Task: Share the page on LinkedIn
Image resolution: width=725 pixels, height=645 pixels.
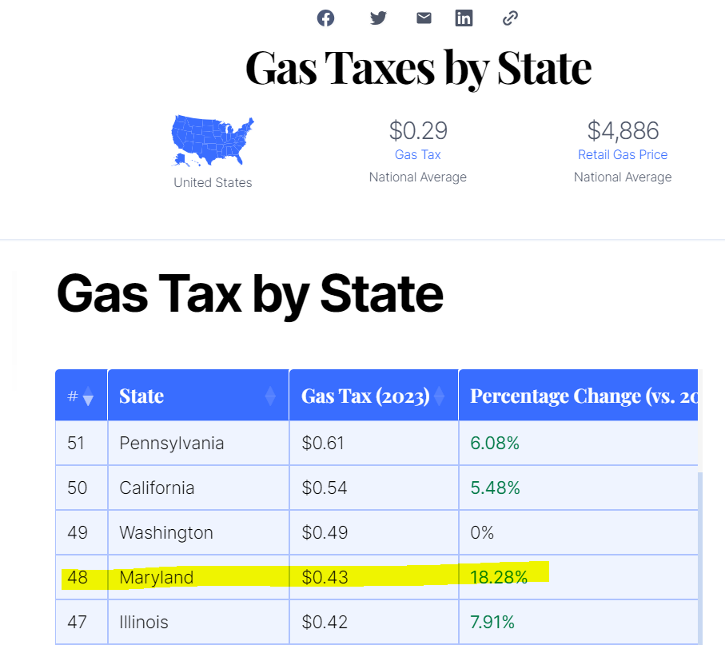Action: click(464, 18)
